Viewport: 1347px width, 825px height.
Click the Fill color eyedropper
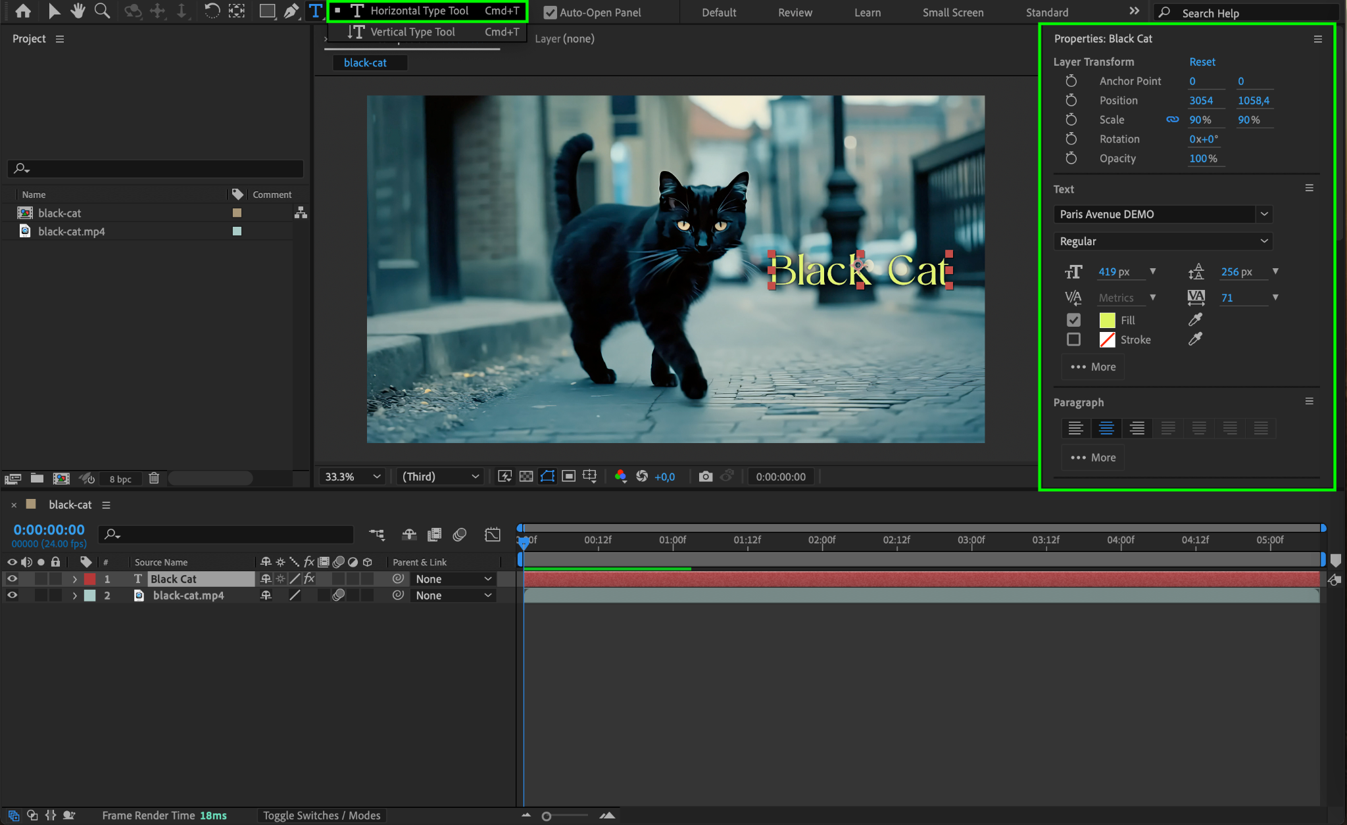(1195, 319)
